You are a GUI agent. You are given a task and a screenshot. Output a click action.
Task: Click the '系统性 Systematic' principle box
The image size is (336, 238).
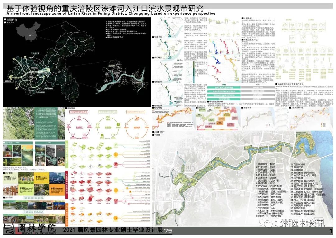(11, 178)
